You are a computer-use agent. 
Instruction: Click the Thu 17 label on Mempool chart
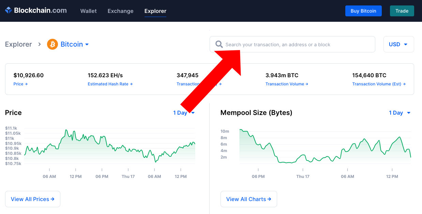(x=303, y=177)
